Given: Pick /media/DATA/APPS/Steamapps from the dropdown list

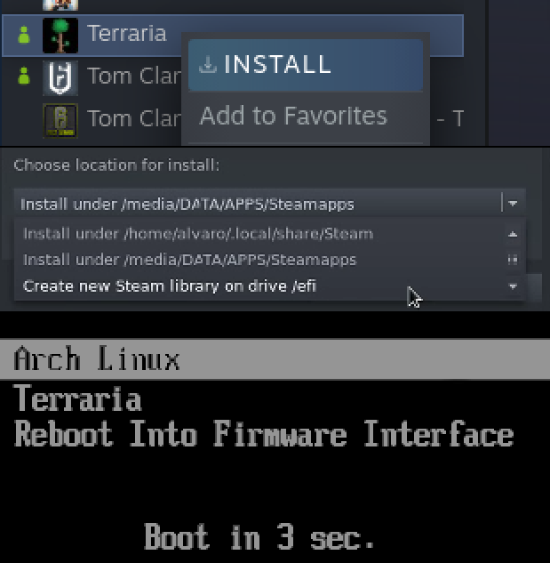Looking at the screenshot, I should click(x=189, y=260).
